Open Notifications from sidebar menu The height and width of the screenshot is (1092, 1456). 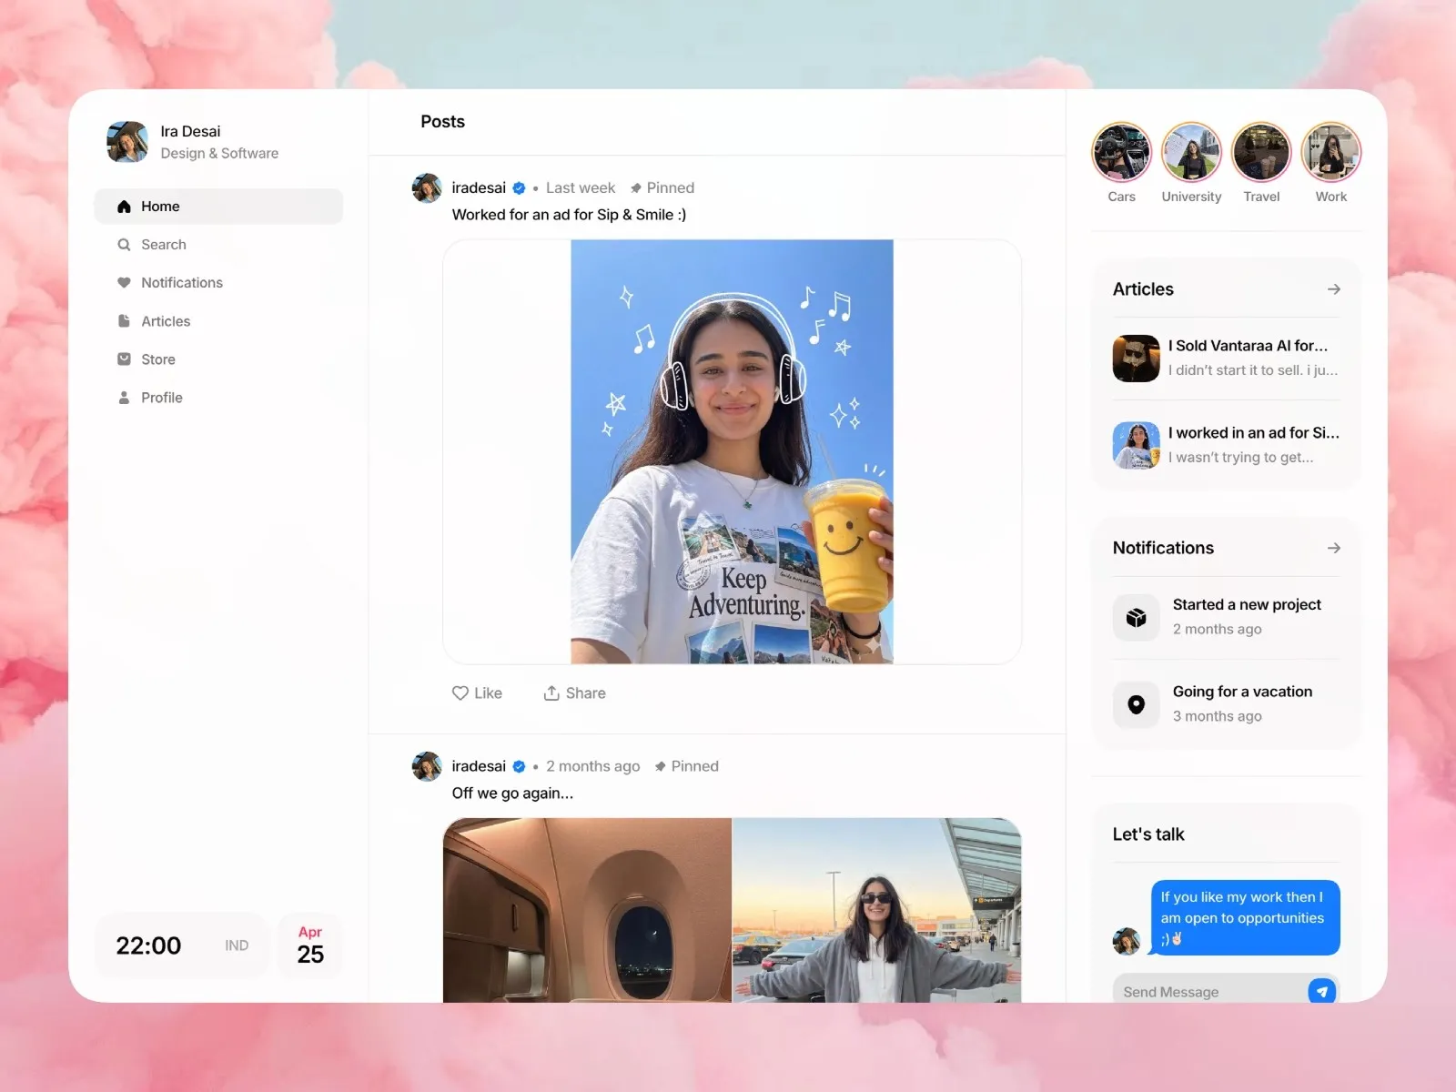click(218, 283)
